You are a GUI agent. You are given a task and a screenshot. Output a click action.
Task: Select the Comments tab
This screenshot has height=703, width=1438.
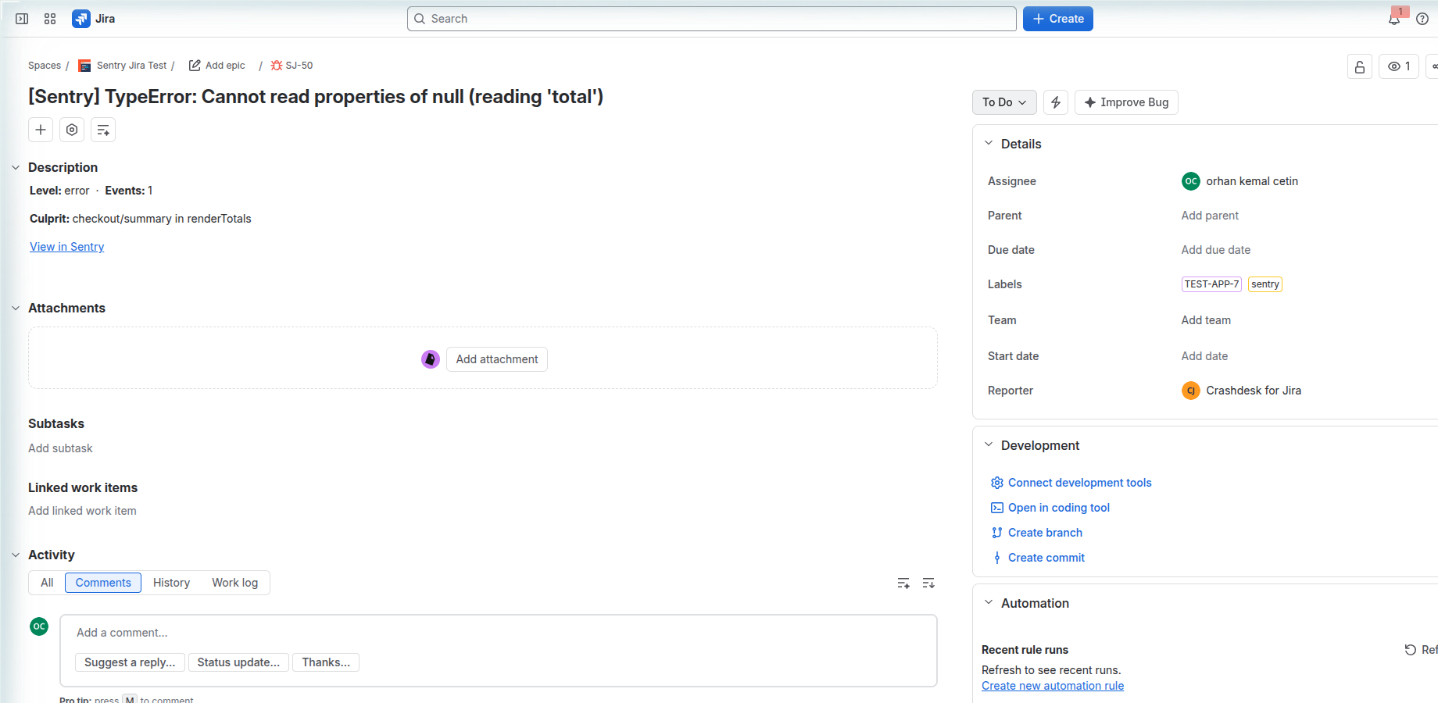click(x=103, y=583)
